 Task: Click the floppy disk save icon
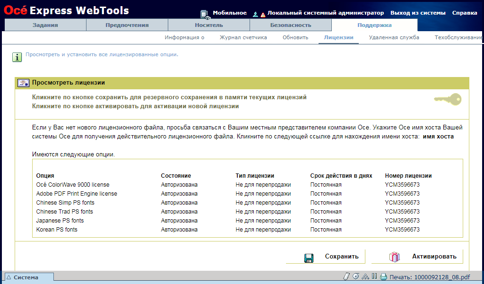click(x=309, y=258)
